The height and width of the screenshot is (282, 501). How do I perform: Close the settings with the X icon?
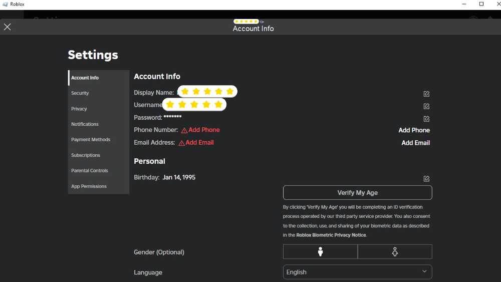tap(8, 27)
